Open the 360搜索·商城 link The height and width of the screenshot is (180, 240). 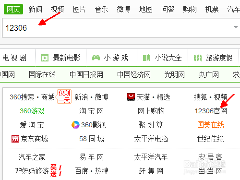click(x=32, y=97)
